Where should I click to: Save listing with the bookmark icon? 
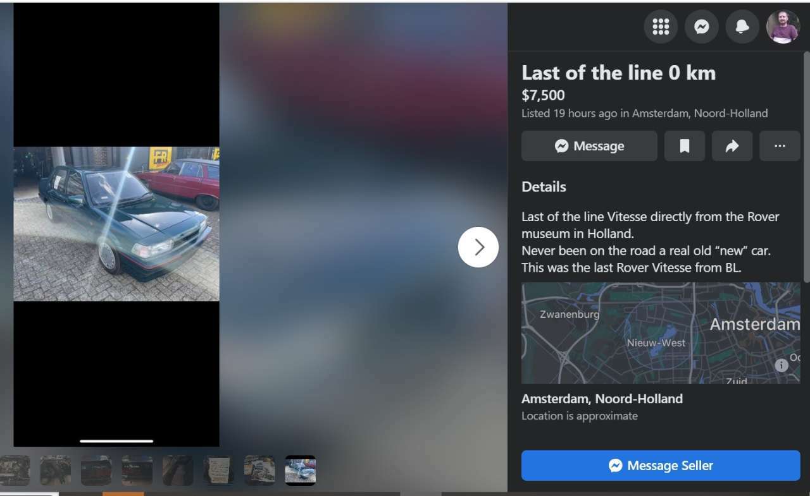click(684, 146)
